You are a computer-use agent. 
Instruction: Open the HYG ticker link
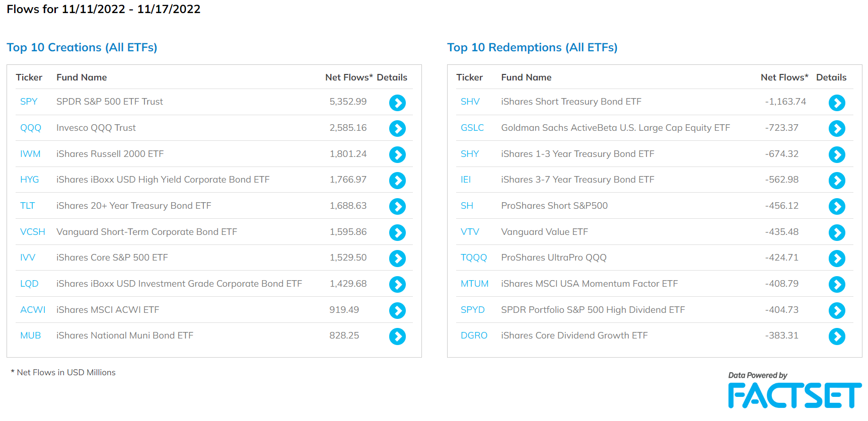point(29,180)
